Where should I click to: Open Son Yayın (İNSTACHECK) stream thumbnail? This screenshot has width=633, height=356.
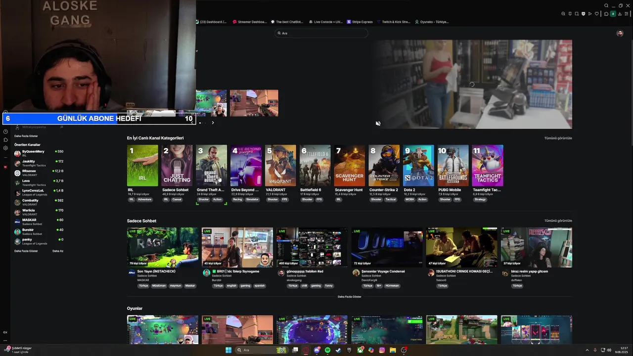pyautogui.click(x=163, y=247)
